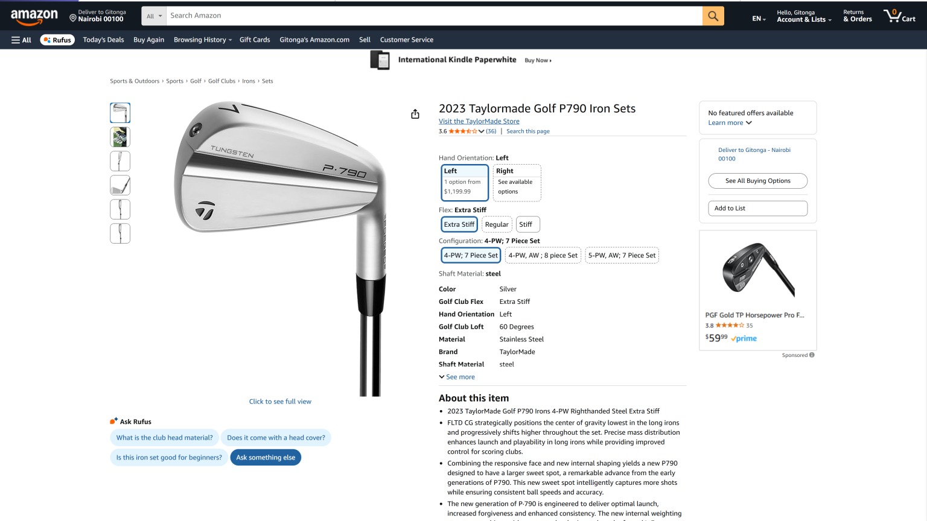Open the All hamburger menu
This screenshot has height=521, width=927.
click(x=21, y=40)
